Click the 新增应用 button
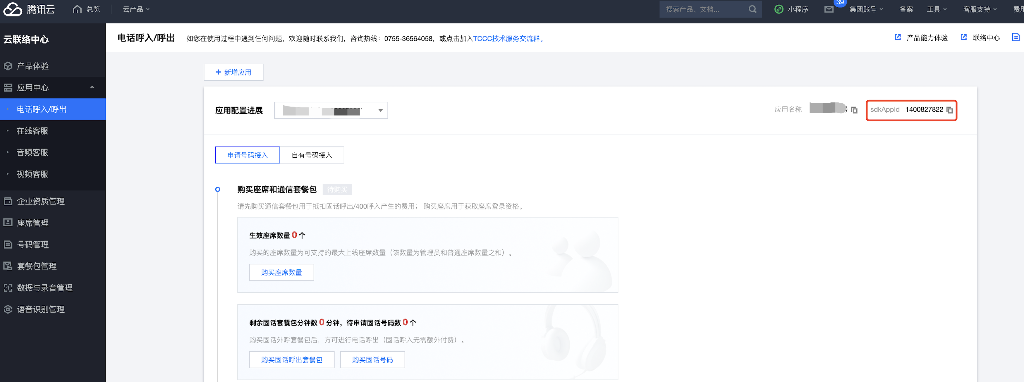The image size is (1024, 382). coord(233,72)
